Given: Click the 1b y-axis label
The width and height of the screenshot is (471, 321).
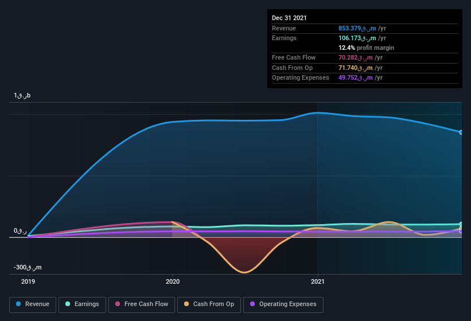Looking at the screenshot, I should click(22, 95).
